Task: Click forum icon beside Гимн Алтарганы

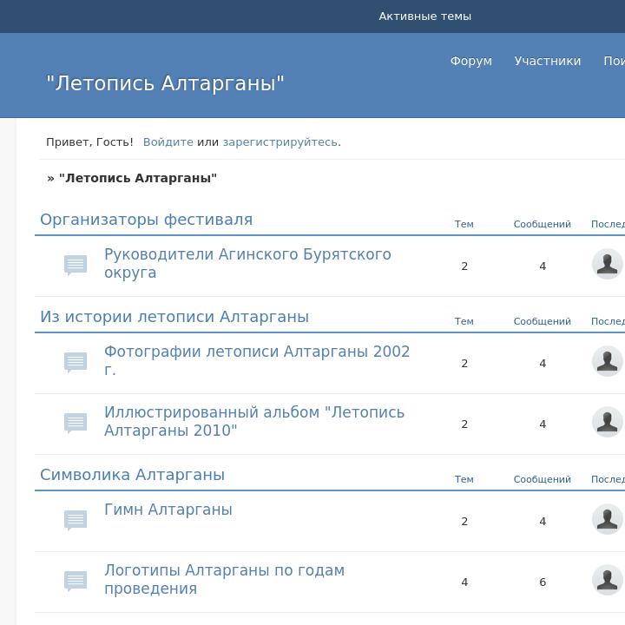Action: tap(76, 520)
